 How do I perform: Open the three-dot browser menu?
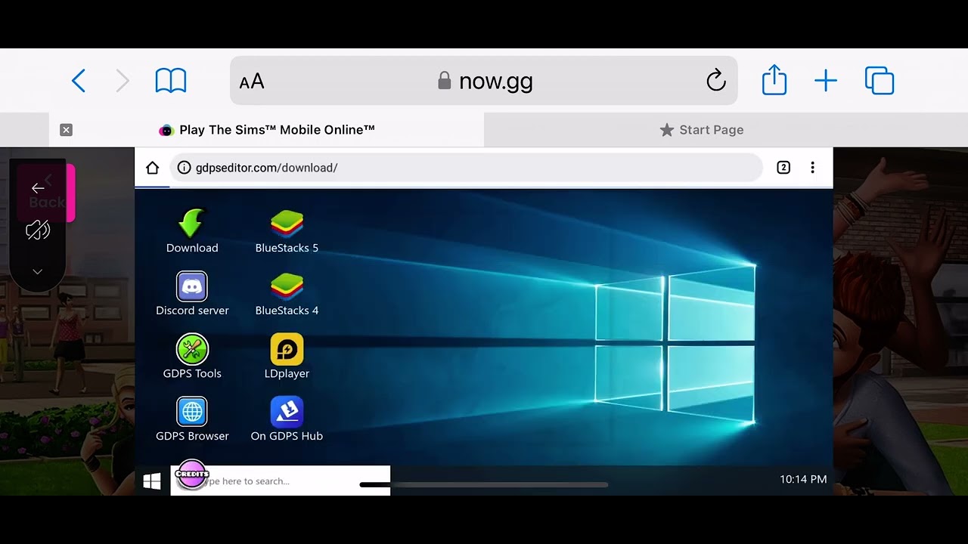tap(812, 168)
